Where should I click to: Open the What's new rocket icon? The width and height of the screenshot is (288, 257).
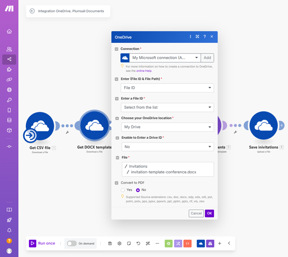tap(9, 220)
